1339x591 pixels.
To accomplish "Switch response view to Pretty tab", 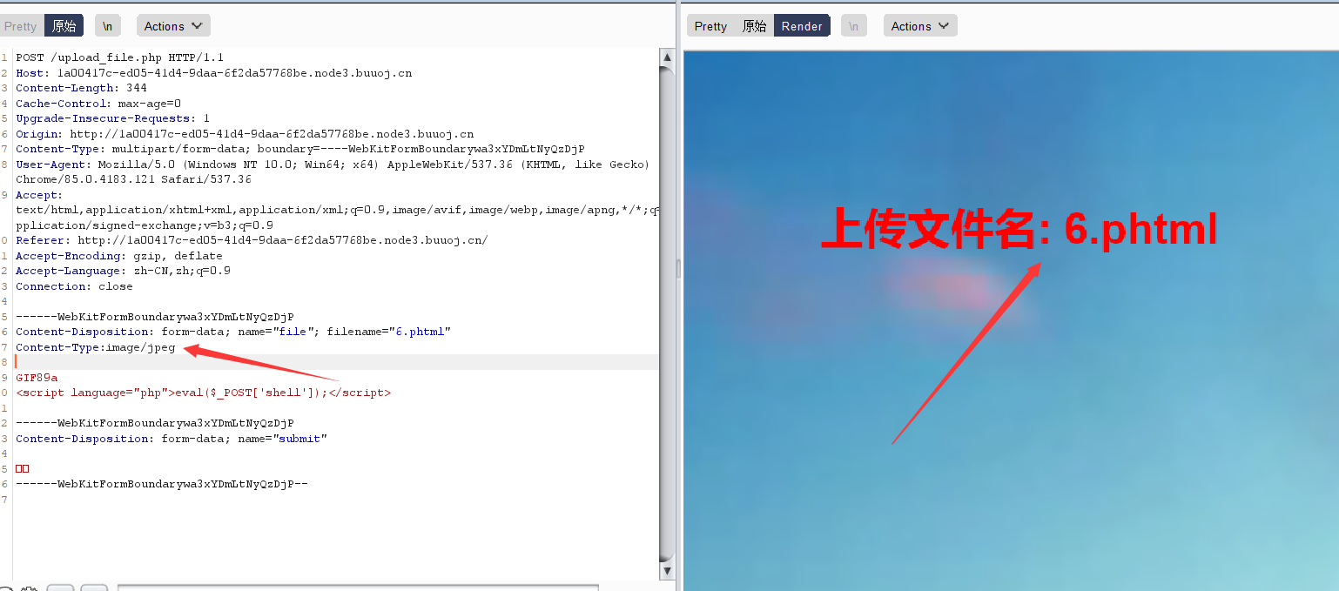I will (710, 26).
